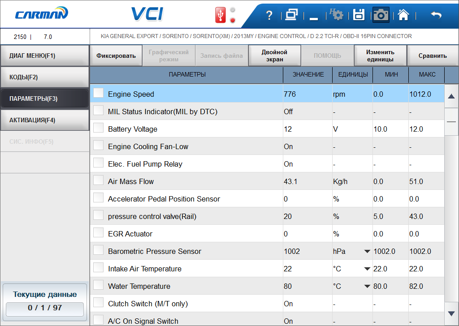Switch to КОДЫ(F2) tab

tap(45, 77)
